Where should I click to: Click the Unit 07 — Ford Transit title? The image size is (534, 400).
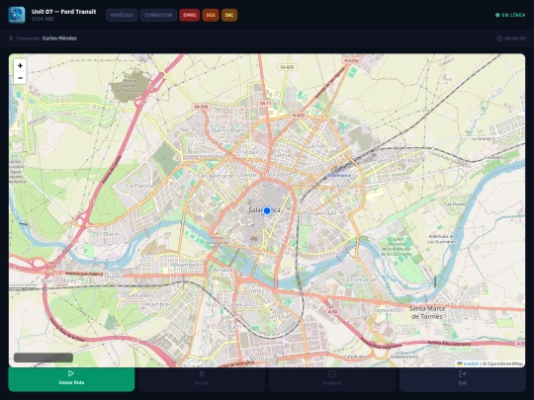point(63,12)
